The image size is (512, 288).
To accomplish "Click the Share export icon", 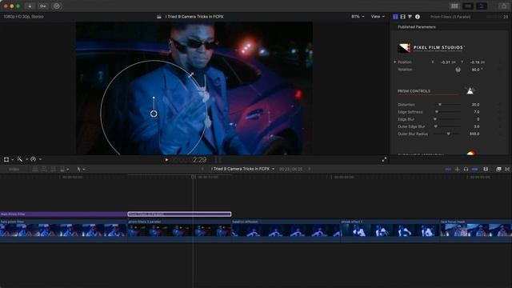I will [503, 6].
